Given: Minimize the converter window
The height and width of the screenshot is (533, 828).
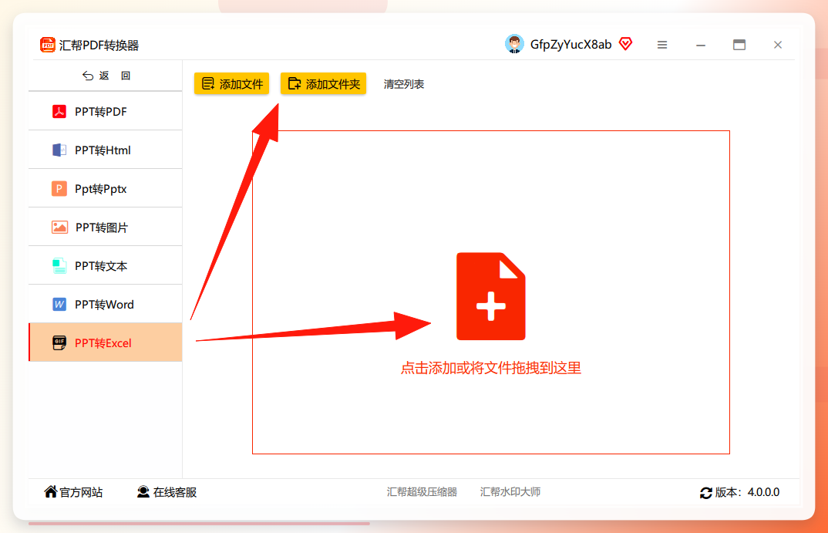Looking at the screenshot, I should [x=701, y=46].
